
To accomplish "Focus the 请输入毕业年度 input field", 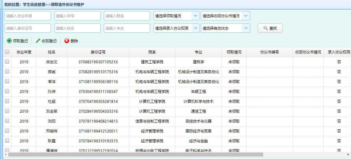I will click(x=28, y=16).
